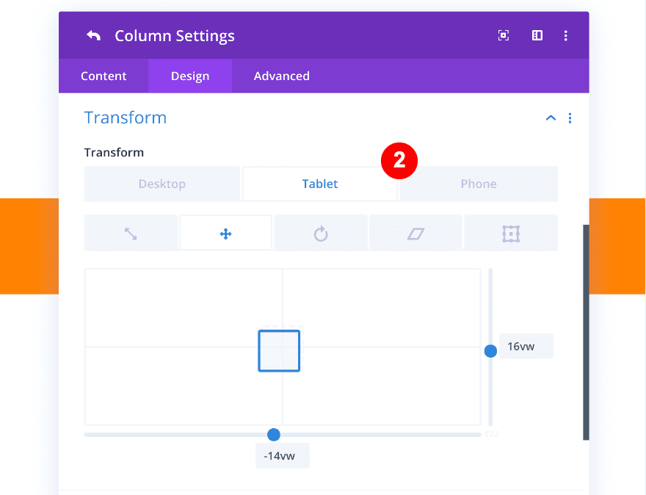Click the split-view layout icon in the header
The width and height of the screenshot is (646, 495).
[537, 35]
